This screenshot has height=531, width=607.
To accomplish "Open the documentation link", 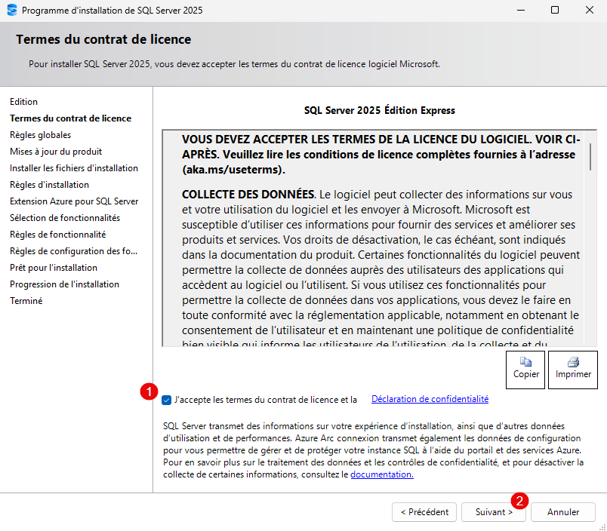I will point(382,474).
